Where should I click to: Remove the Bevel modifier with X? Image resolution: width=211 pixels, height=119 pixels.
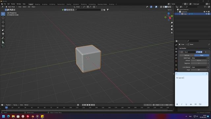coord(206,52)
